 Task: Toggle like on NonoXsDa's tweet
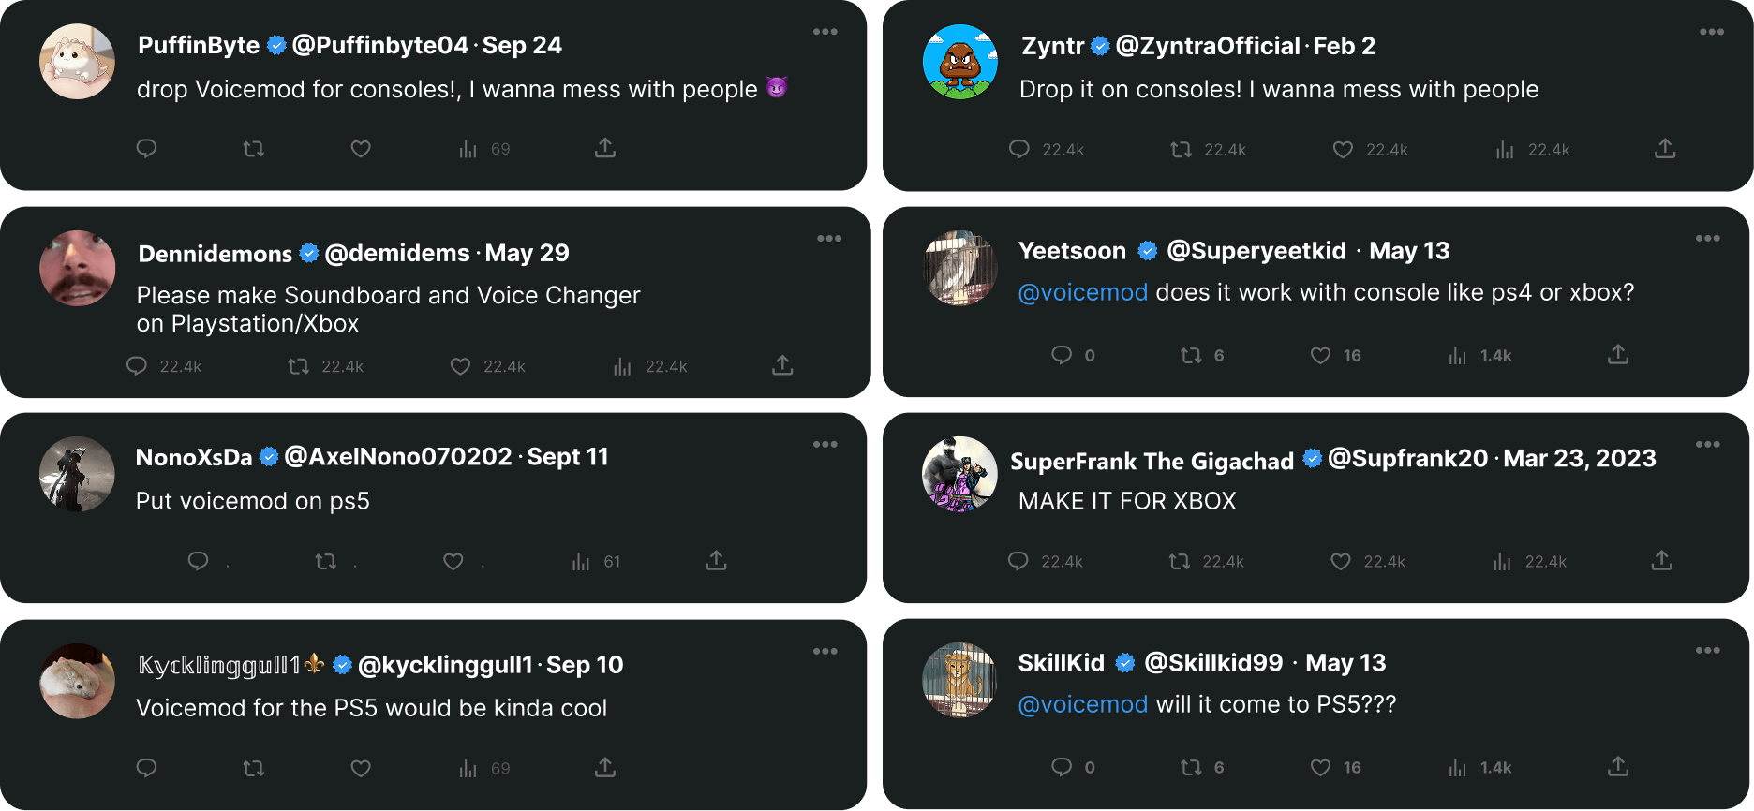[x=453, y=562]
